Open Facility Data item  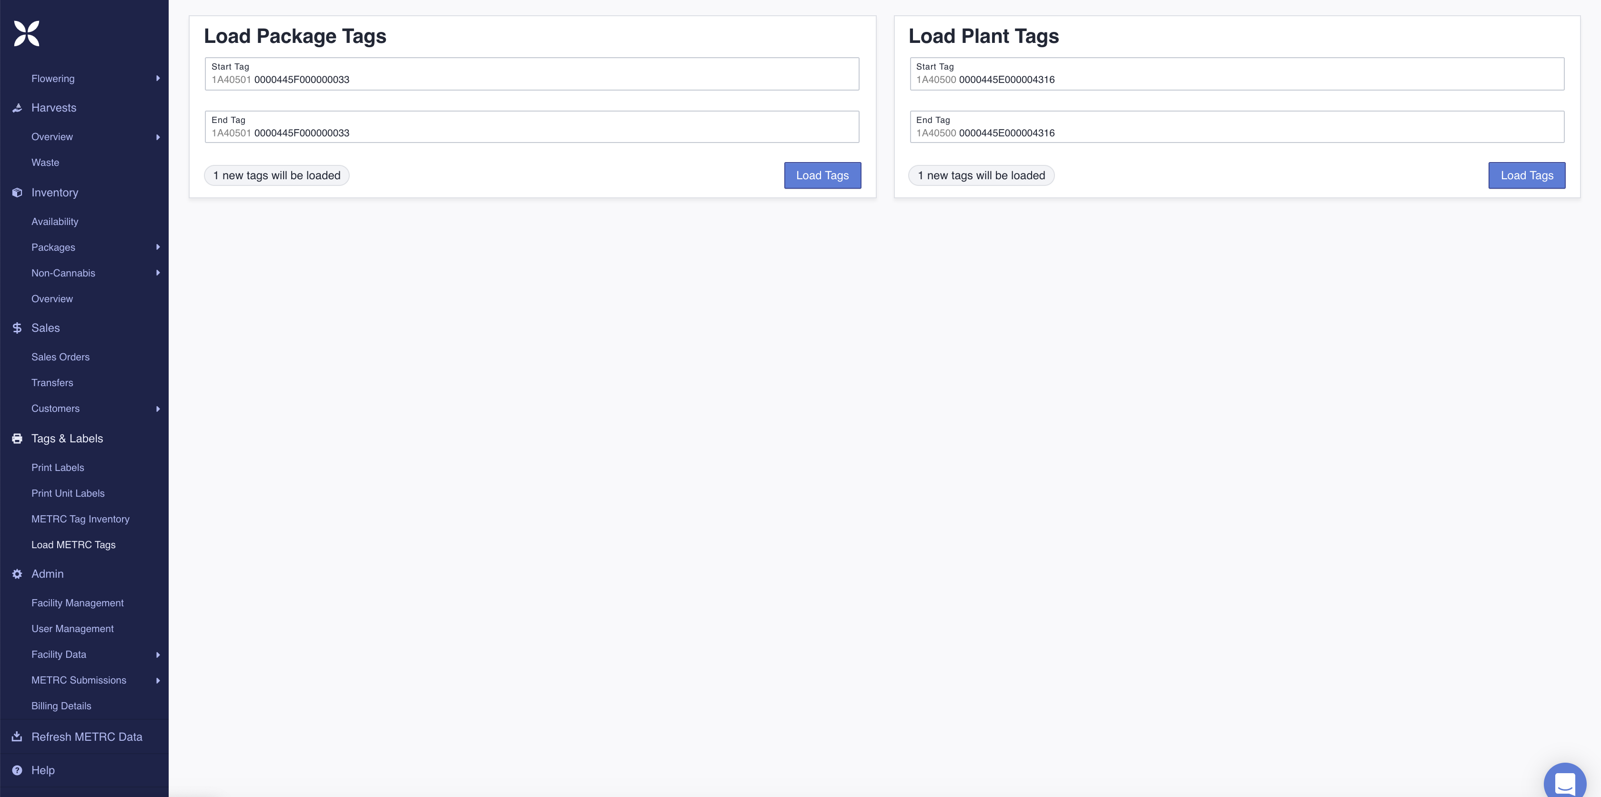(59, 654)
